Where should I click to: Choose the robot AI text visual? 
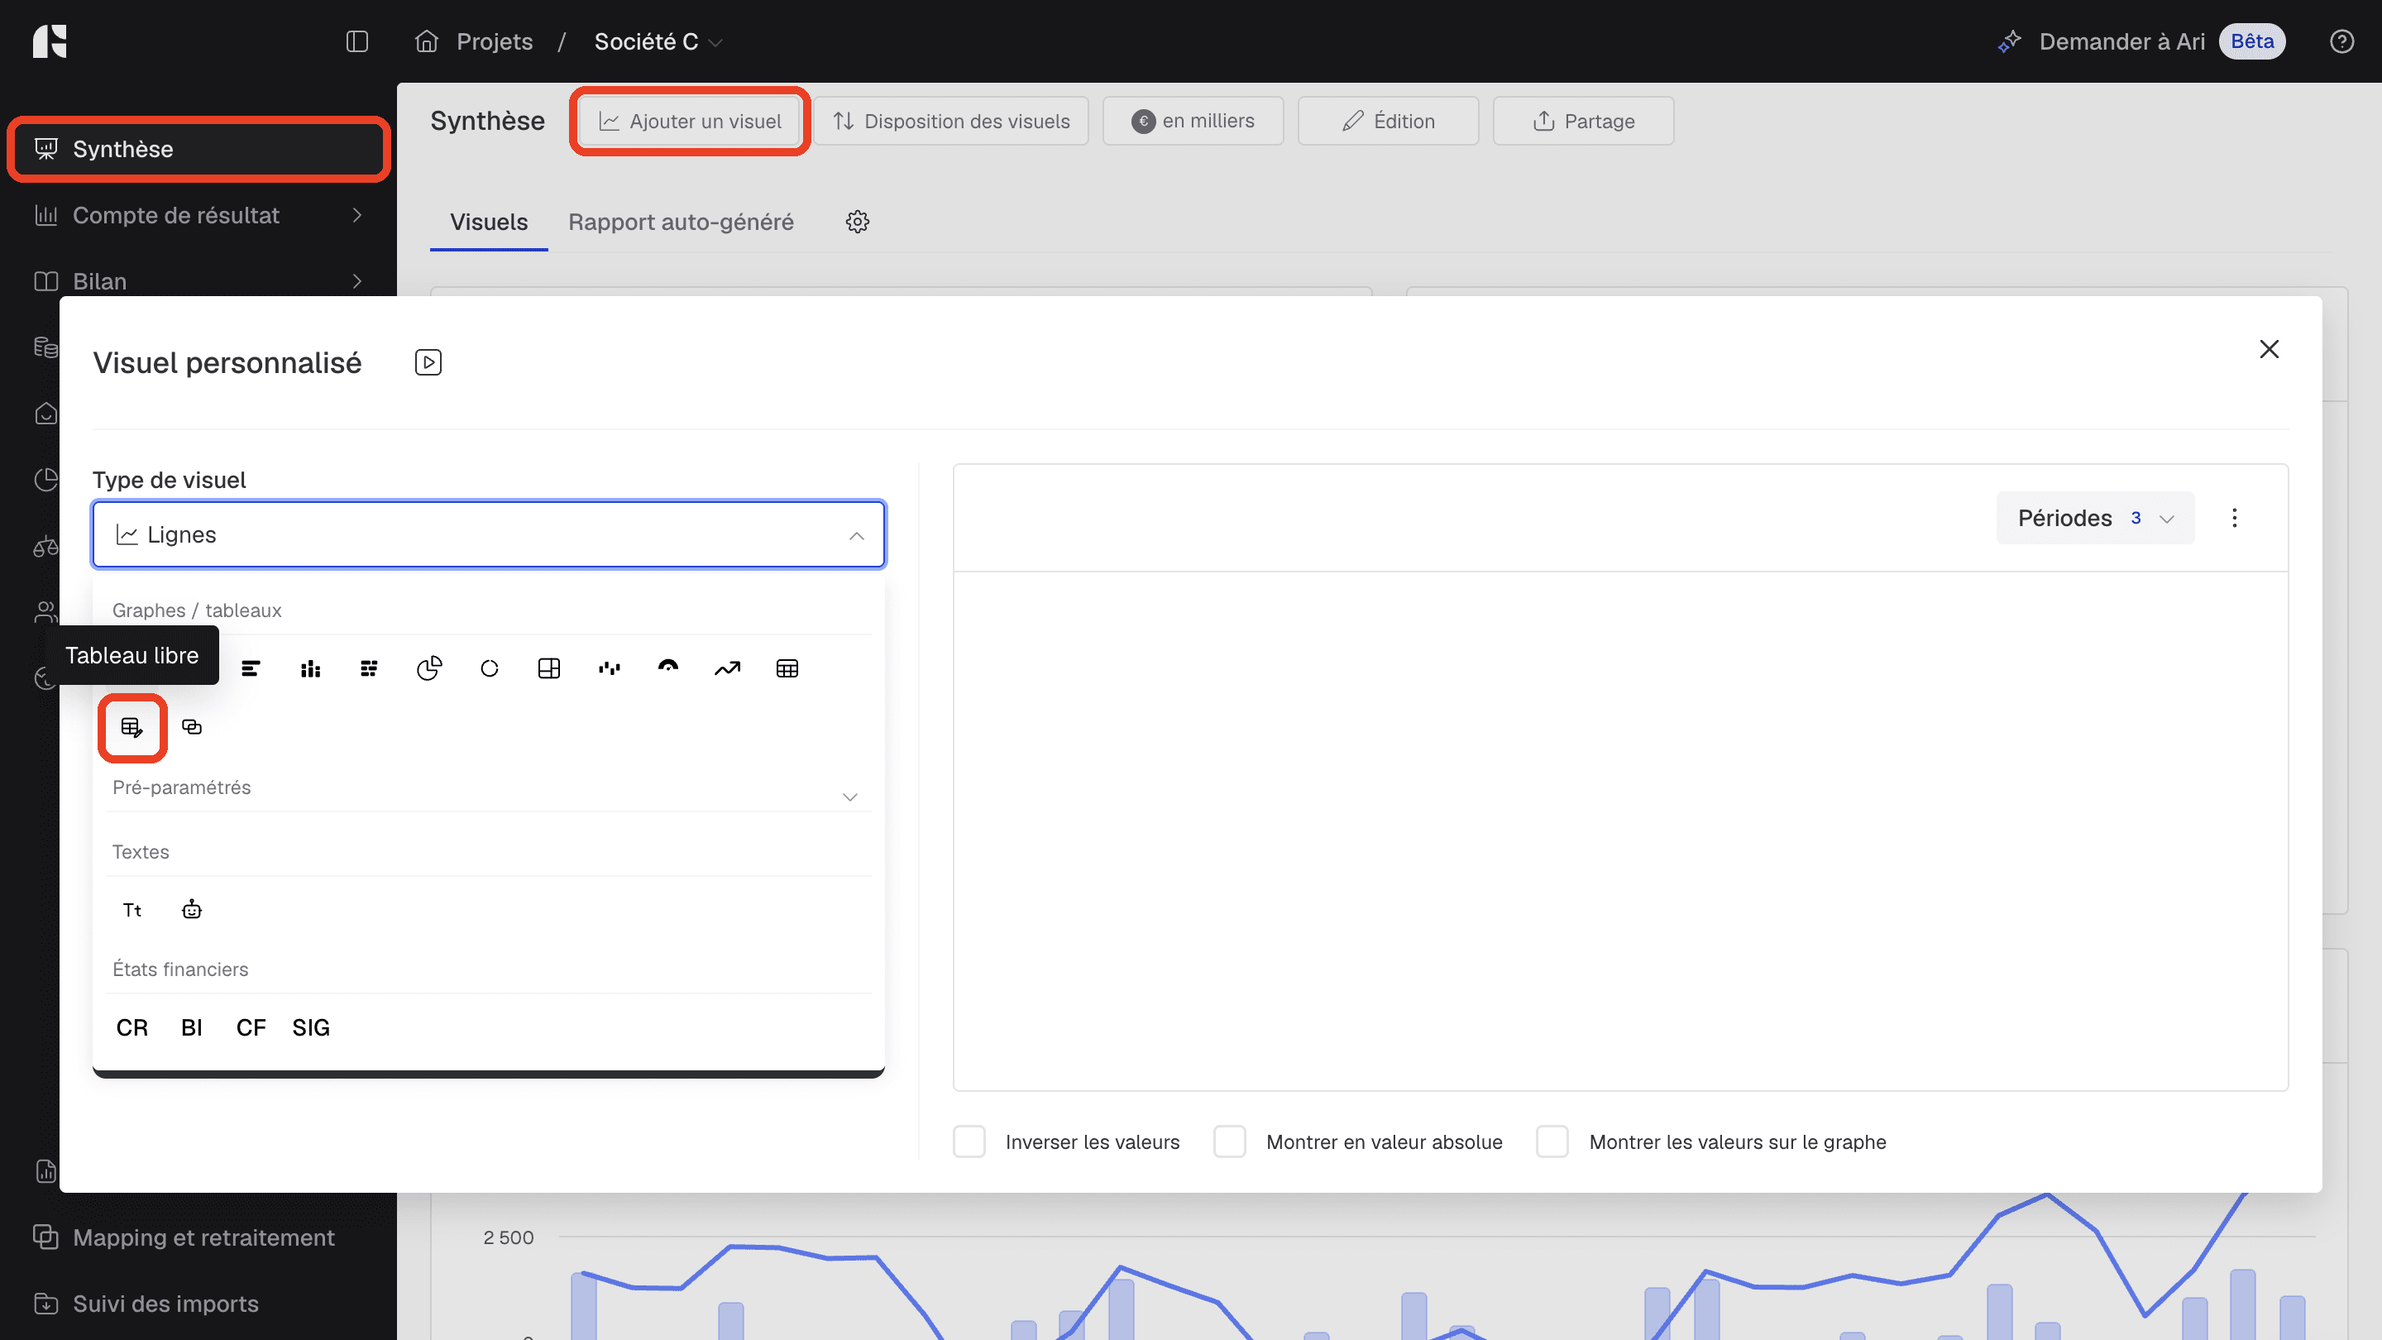click(x=191, y=910)
